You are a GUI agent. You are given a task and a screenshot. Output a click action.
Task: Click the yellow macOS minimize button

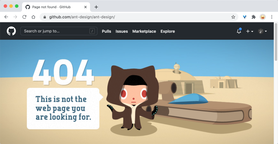(11, 6)
